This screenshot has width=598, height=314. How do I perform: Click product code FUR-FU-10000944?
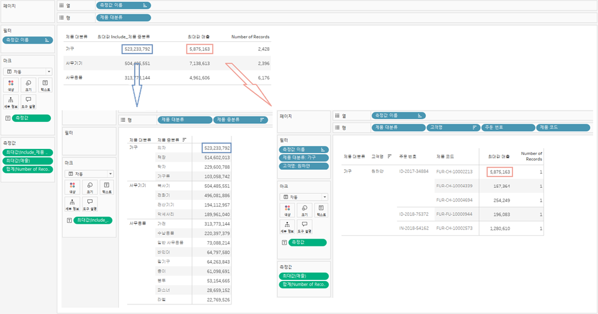pyautogui.click(x=454, y=214)
